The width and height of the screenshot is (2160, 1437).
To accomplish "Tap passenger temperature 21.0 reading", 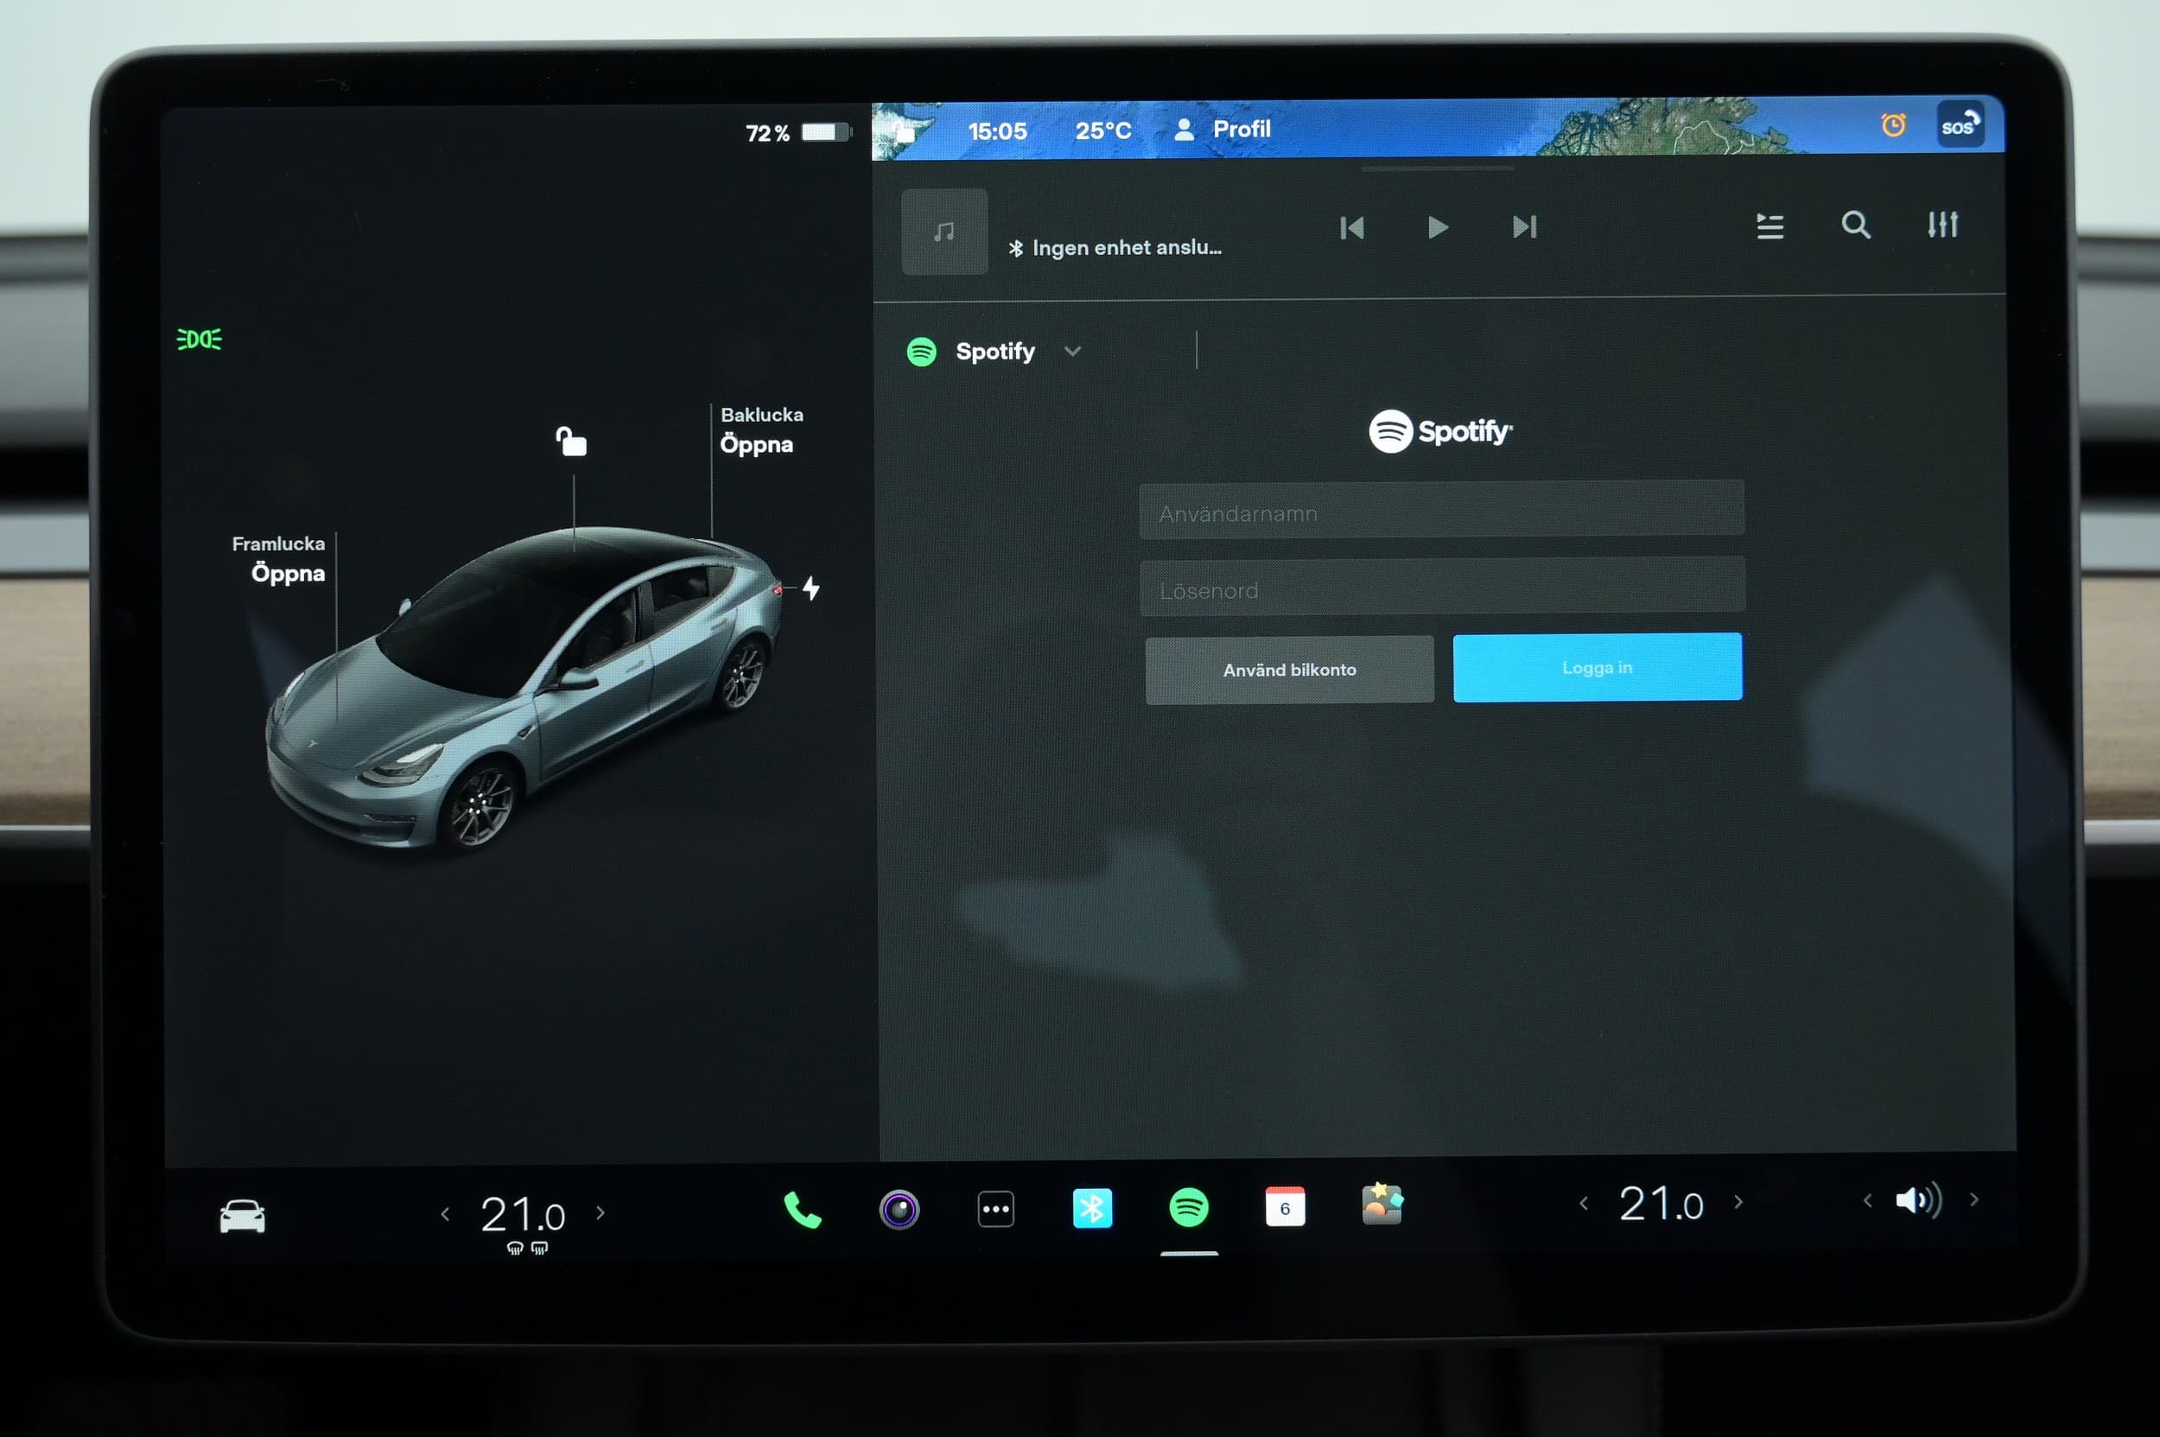I will [1661, 1204].
